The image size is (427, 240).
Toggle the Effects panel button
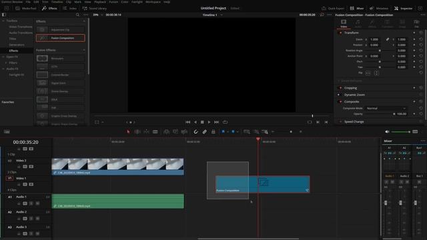pyautogui.click(x=49, y=9)
